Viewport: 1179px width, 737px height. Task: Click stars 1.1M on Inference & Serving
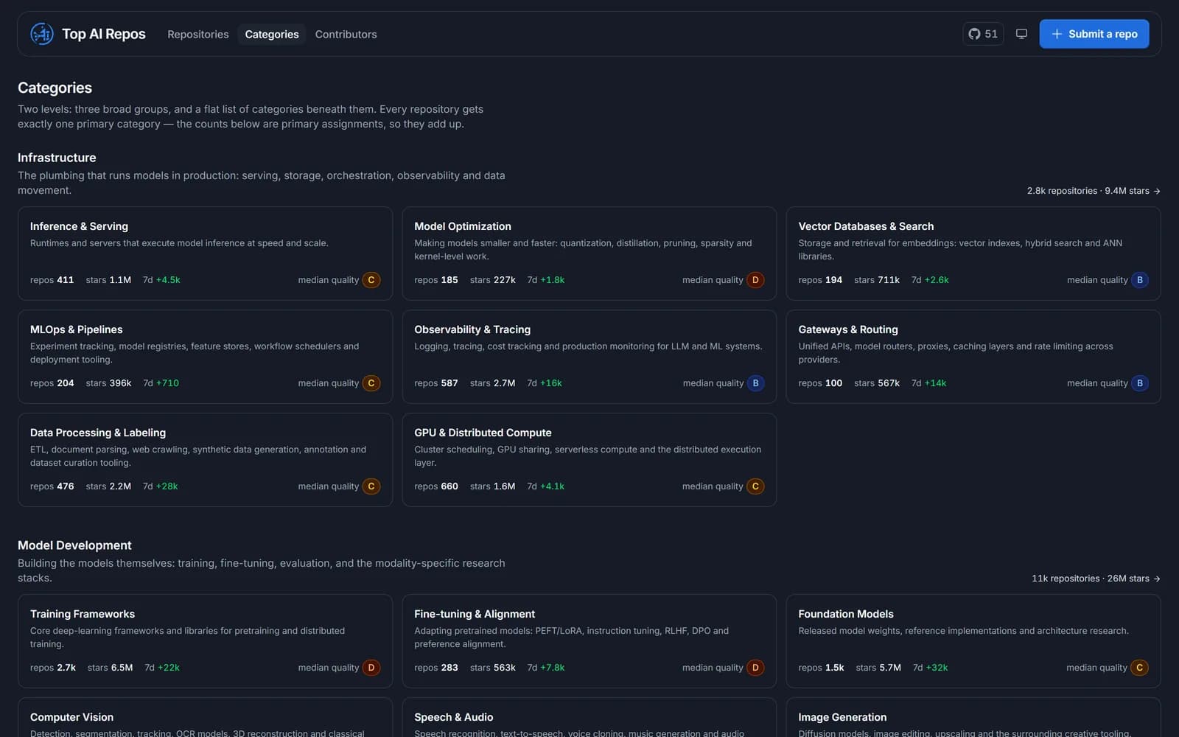coord(108,280)
